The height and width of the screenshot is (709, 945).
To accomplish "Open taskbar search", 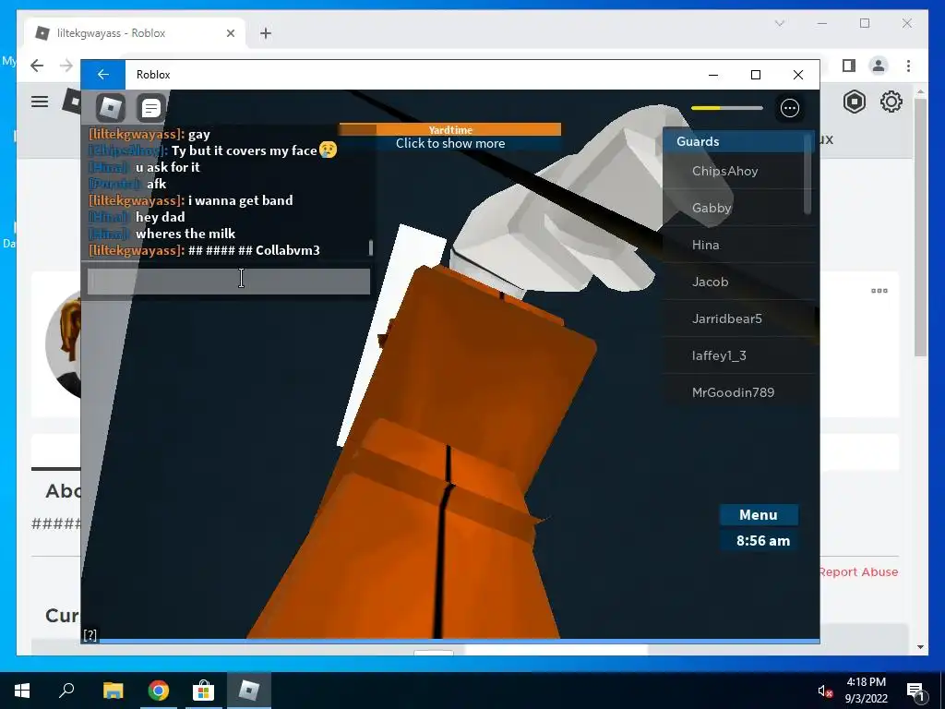I will click(66, 691).
